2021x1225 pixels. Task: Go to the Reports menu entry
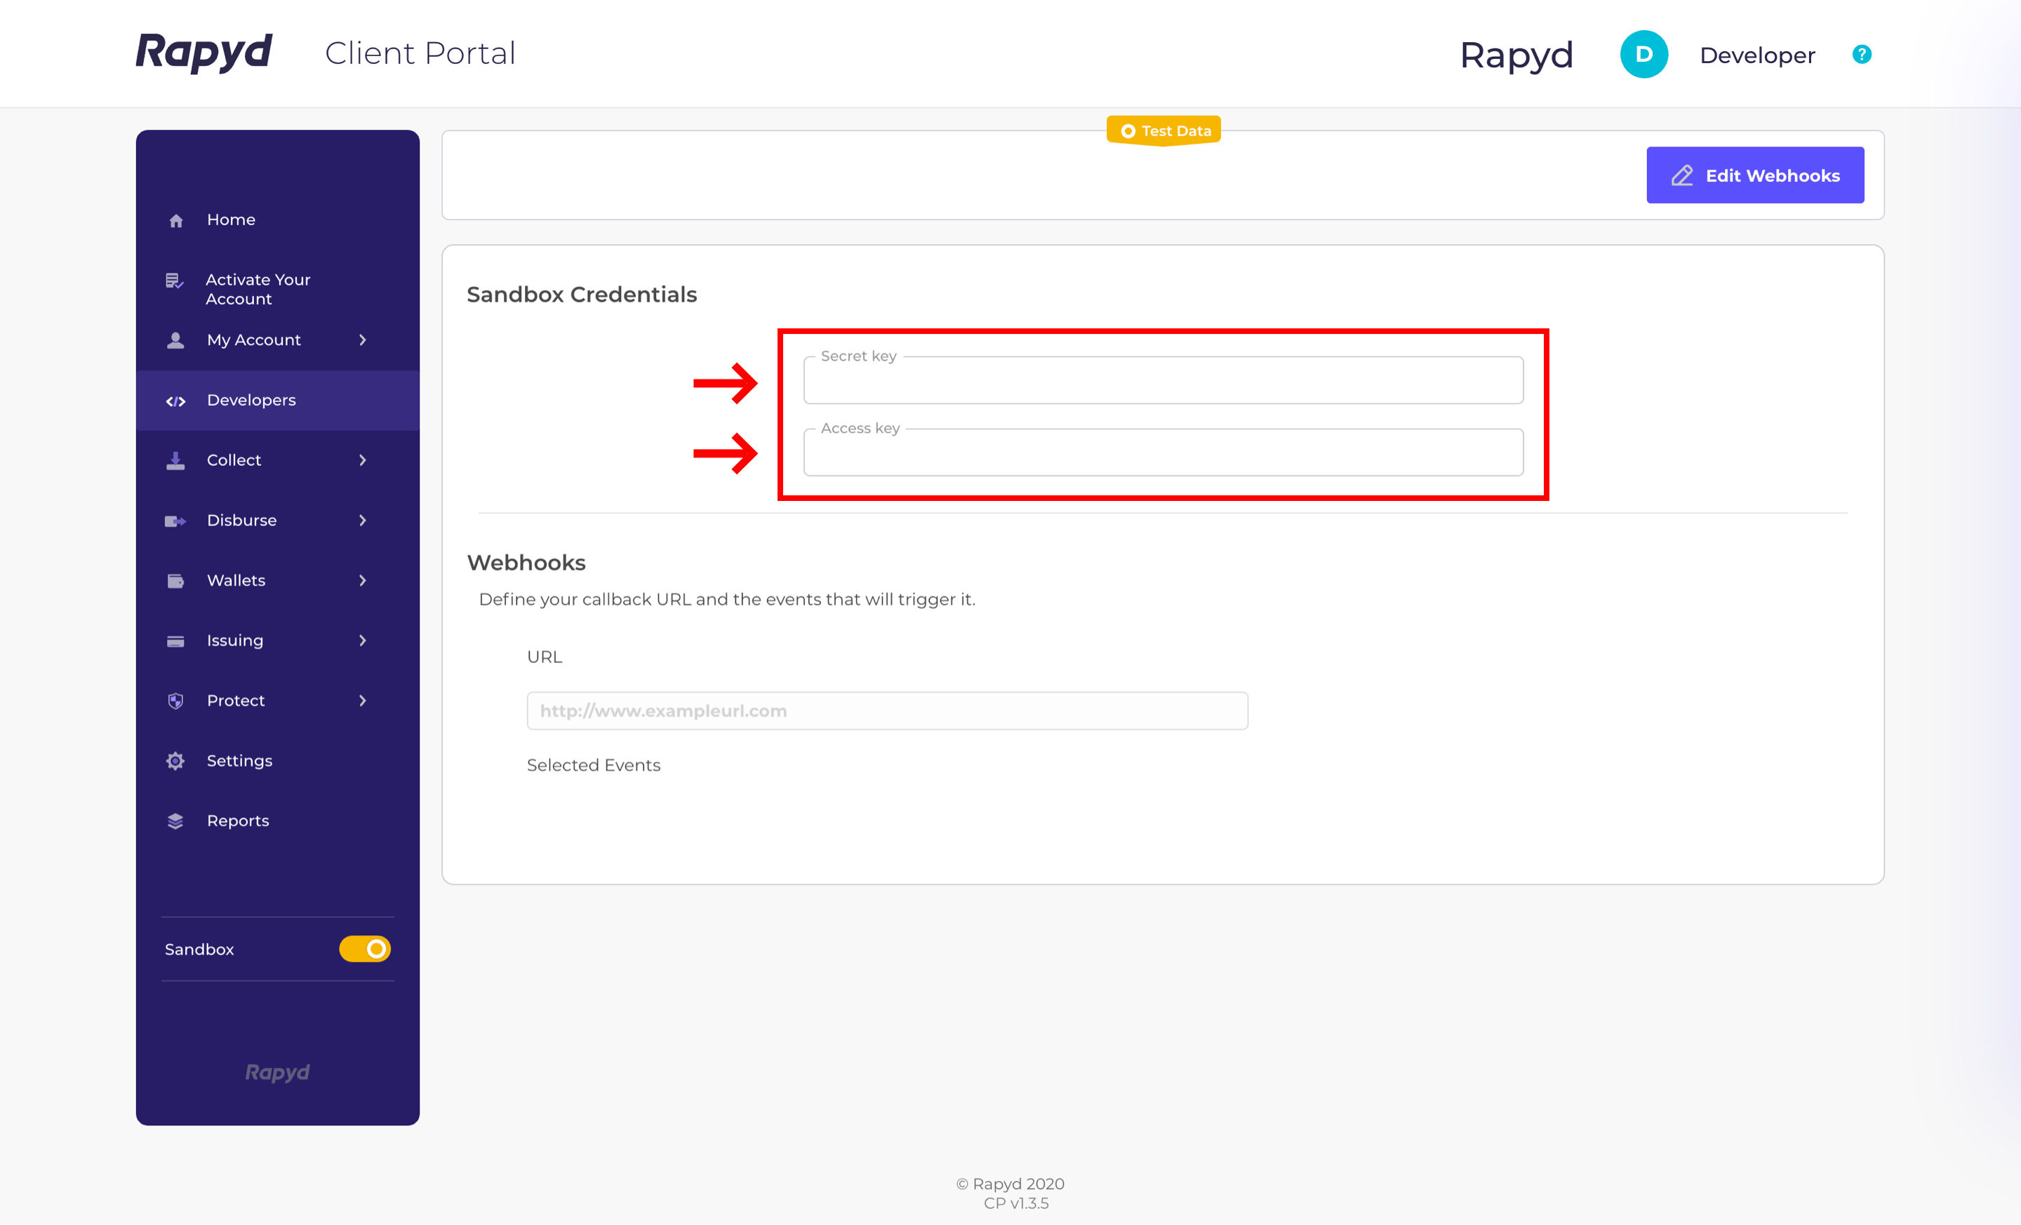[x=238, y=821]
